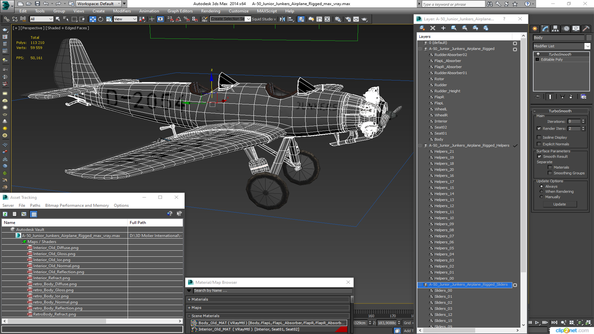Click the Iterations value field
Viewport: 594px width, 334px height.
pos(575,122)
